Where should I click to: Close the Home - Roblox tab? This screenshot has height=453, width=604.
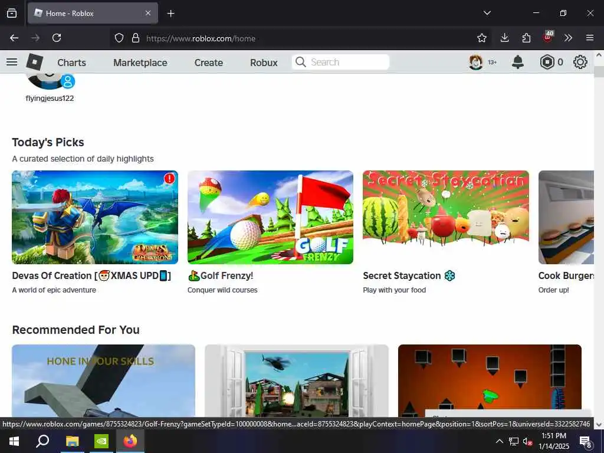148,13
